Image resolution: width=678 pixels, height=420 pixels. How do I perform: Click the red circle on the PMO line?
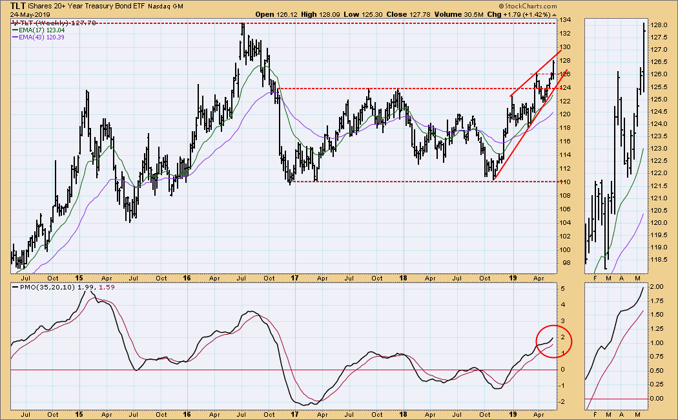pos(553,339)
